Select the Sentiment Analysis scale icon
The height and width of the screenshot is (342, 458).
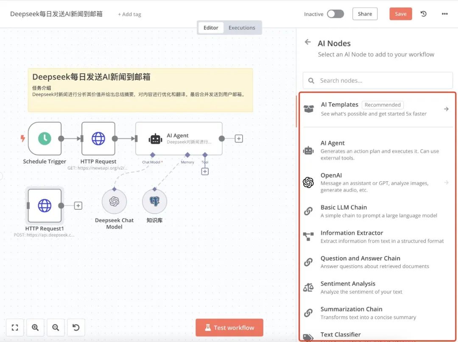[308, 287]
